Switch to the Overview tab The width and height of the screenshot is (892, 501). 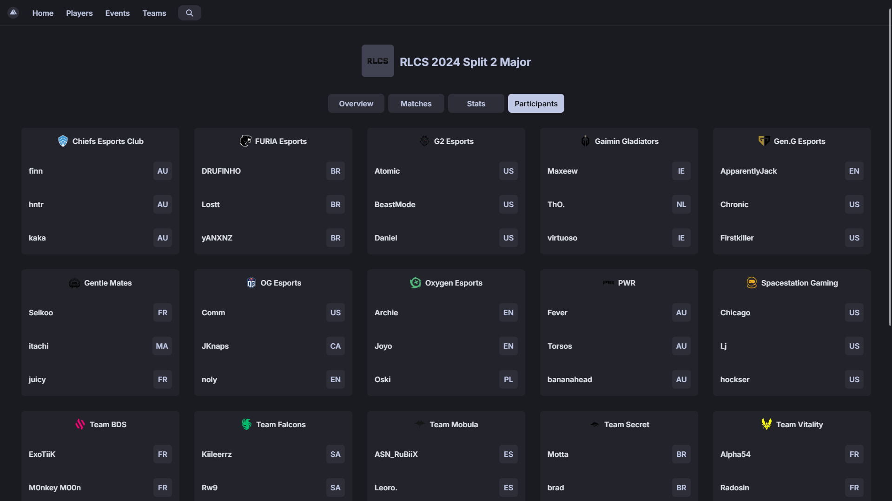[x=356, y=104]
